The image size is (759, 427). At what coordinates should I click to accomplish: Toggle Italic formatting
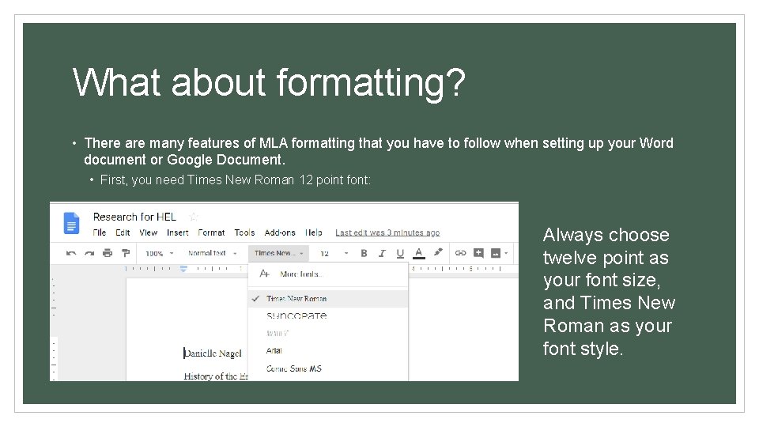point(382,253)
